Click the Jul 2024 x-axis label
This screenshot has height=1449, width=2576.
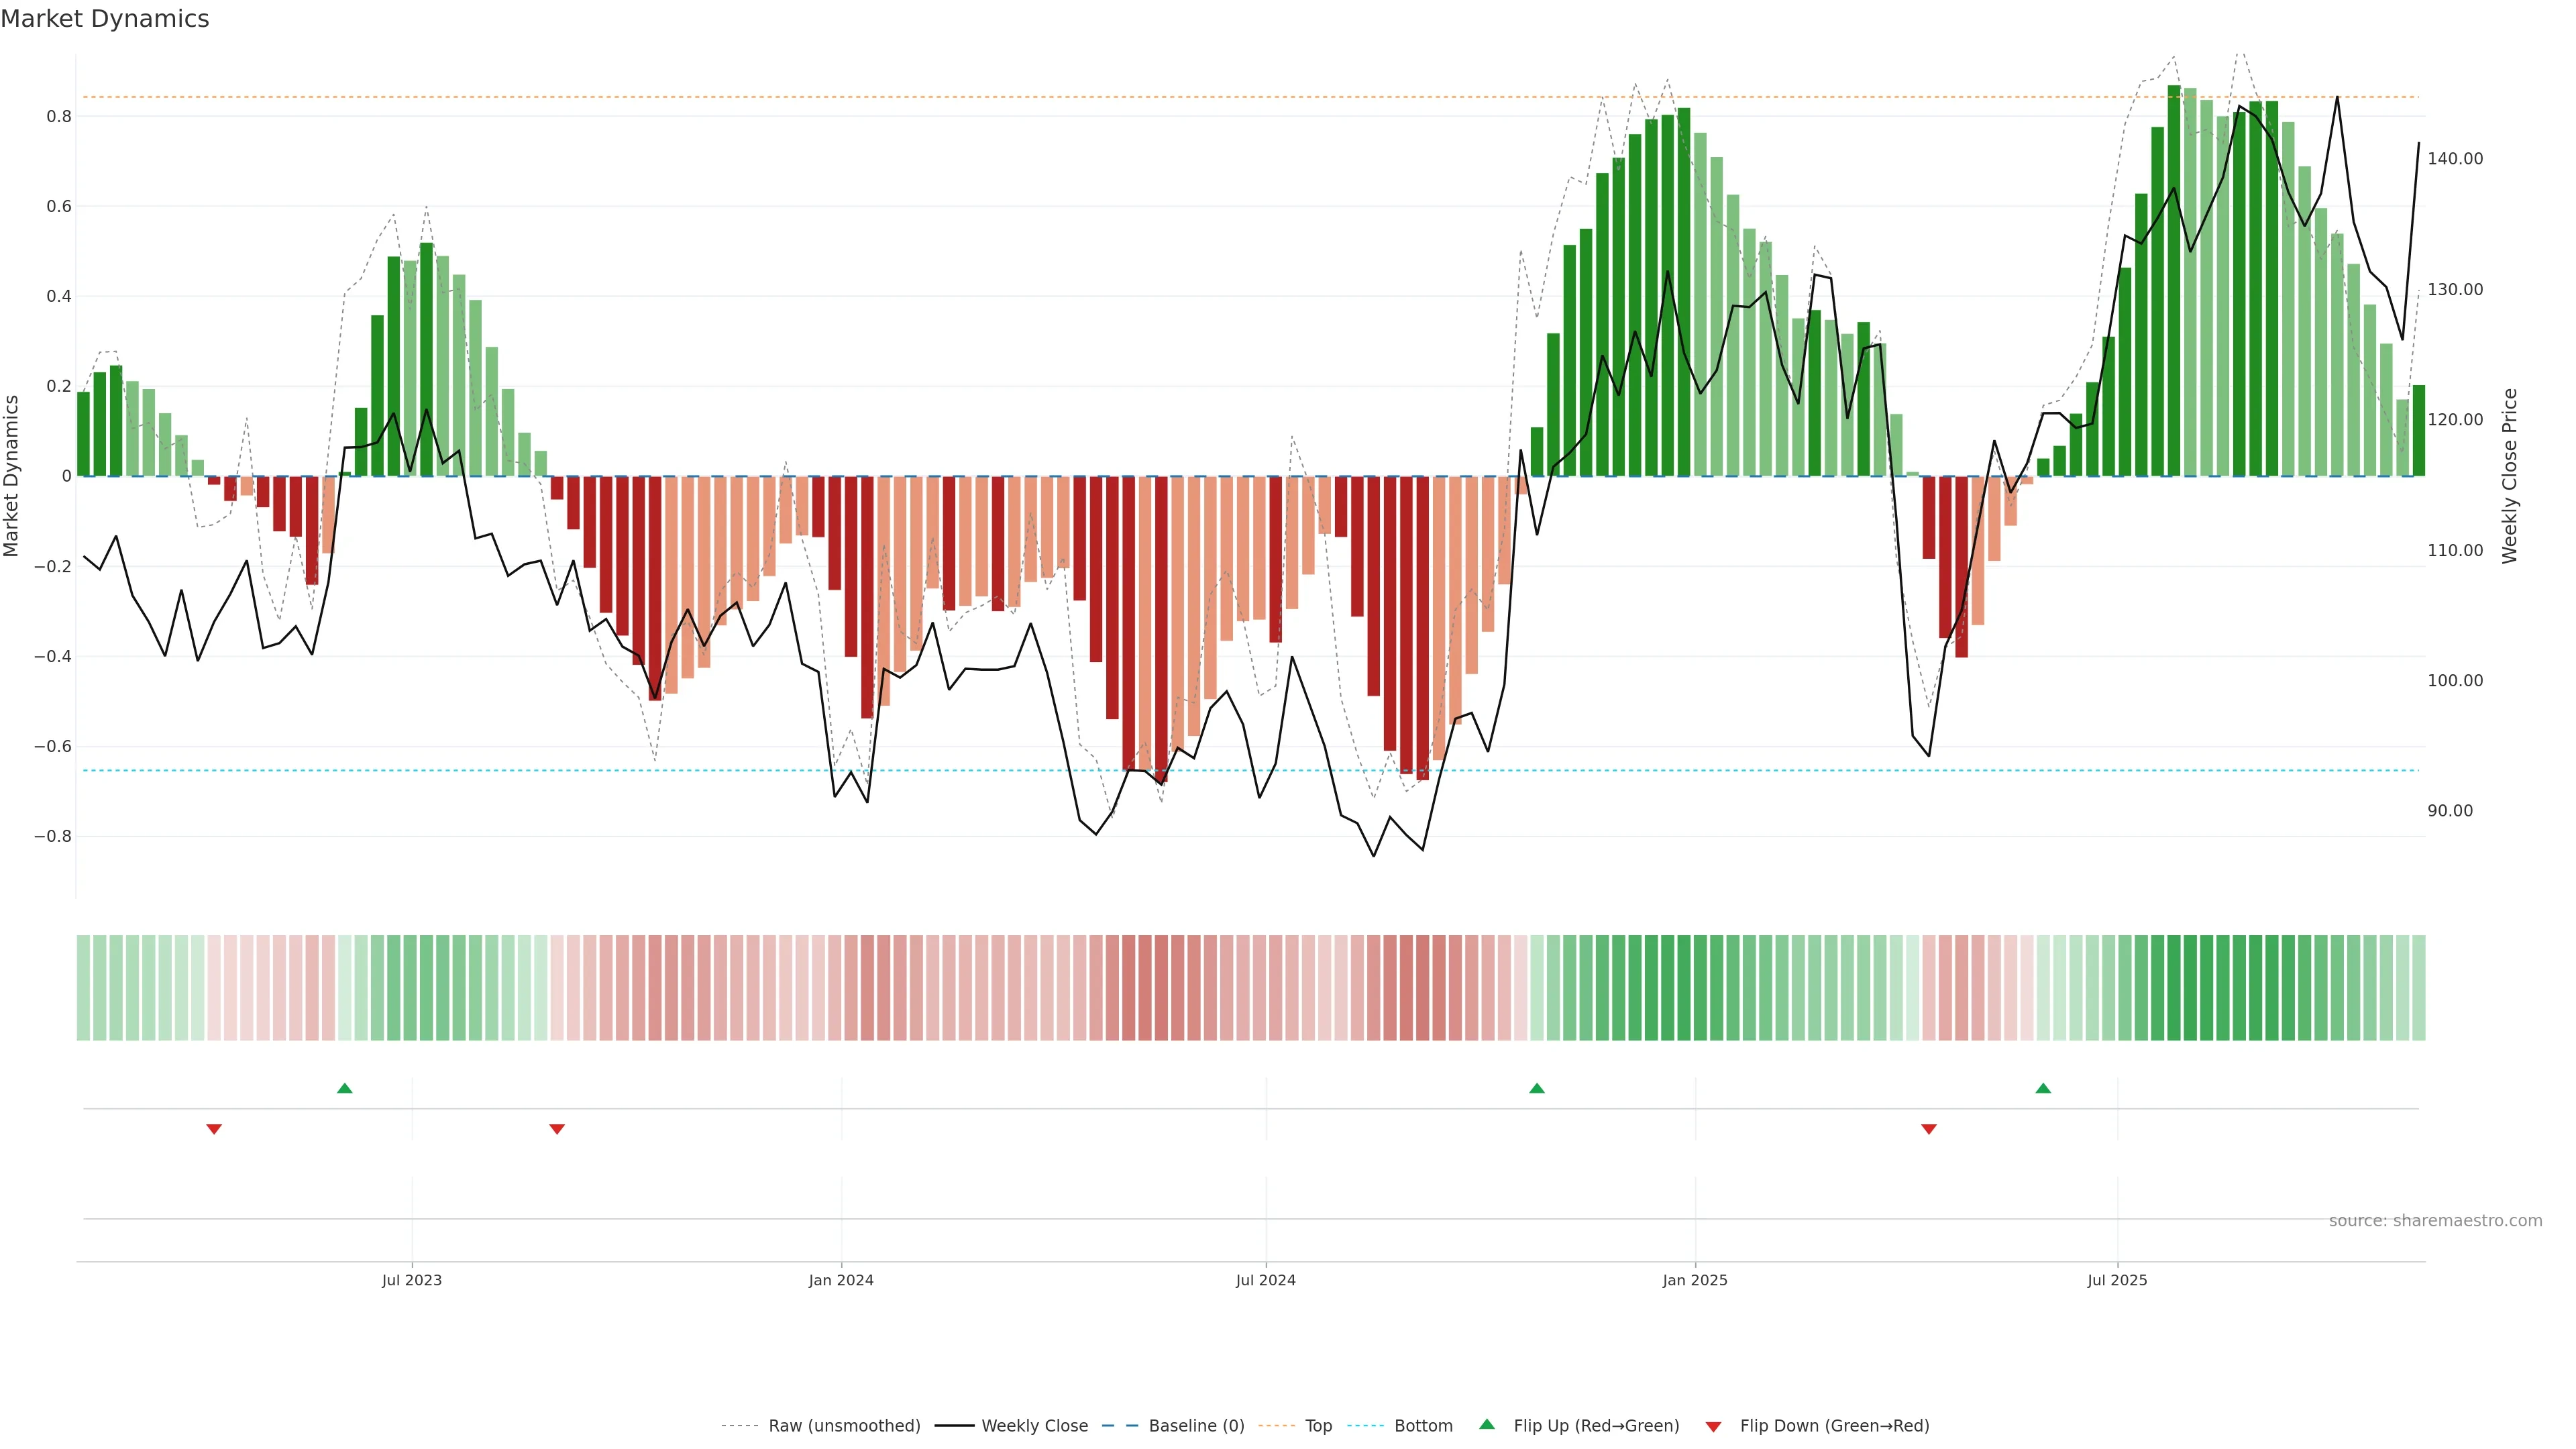[x=1265, y=1280]
